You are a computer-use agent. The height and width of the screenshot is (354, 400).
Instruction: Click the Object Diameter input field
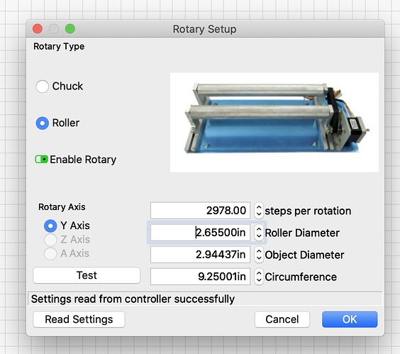pyautogui.click(x=200, y=255)
